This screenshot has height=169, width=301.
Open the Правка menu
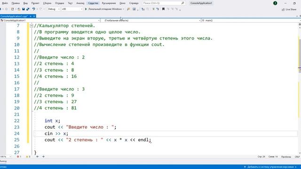click(x=16, y=3)
